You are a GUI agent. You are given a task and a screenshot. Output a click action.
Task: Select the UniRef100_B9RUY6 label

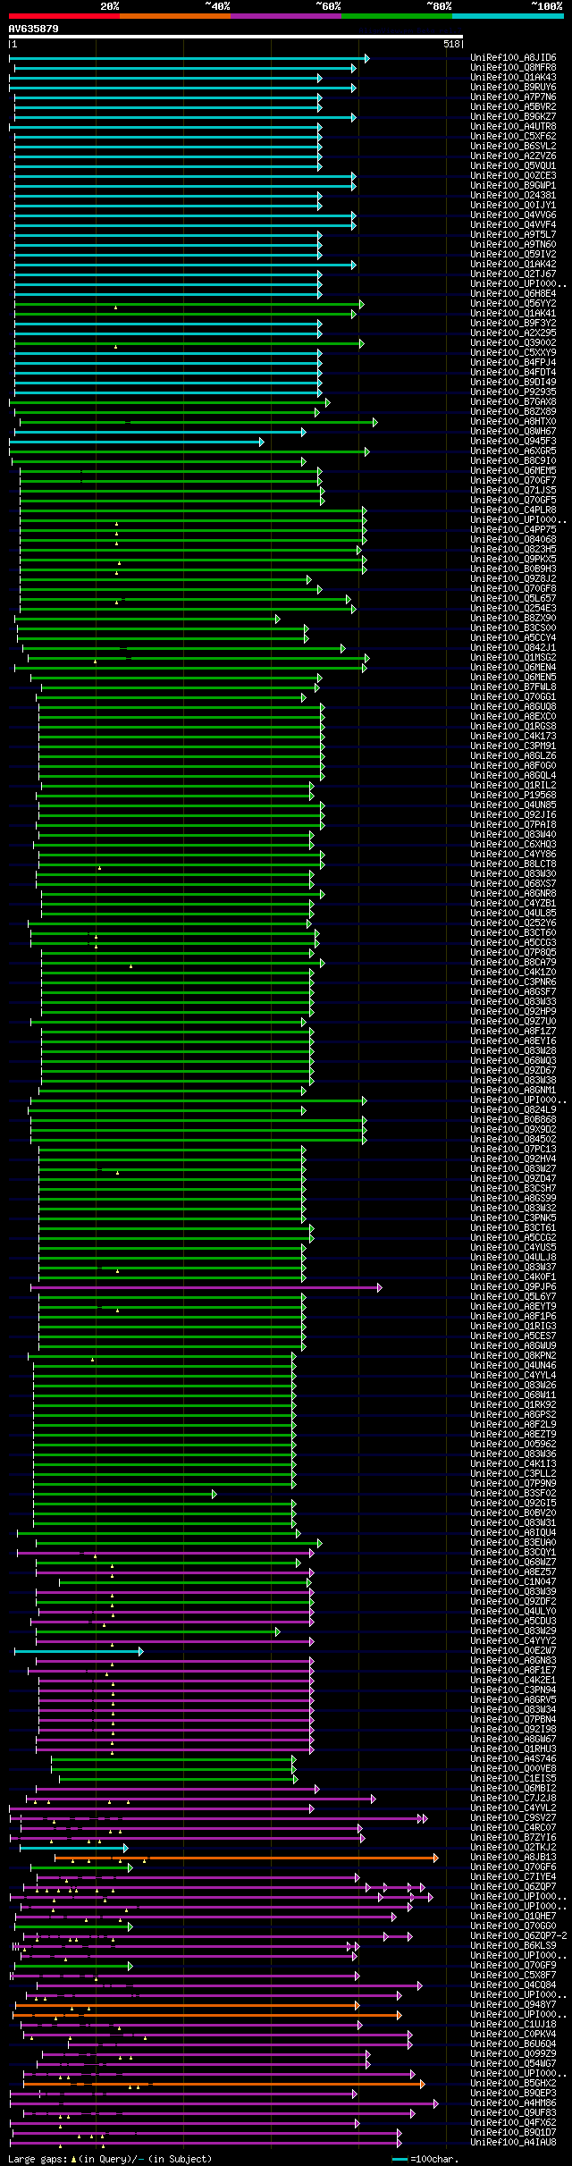tap(513, 88)
